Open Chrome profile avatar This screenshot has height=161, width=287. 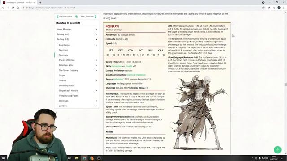(279, 8)
